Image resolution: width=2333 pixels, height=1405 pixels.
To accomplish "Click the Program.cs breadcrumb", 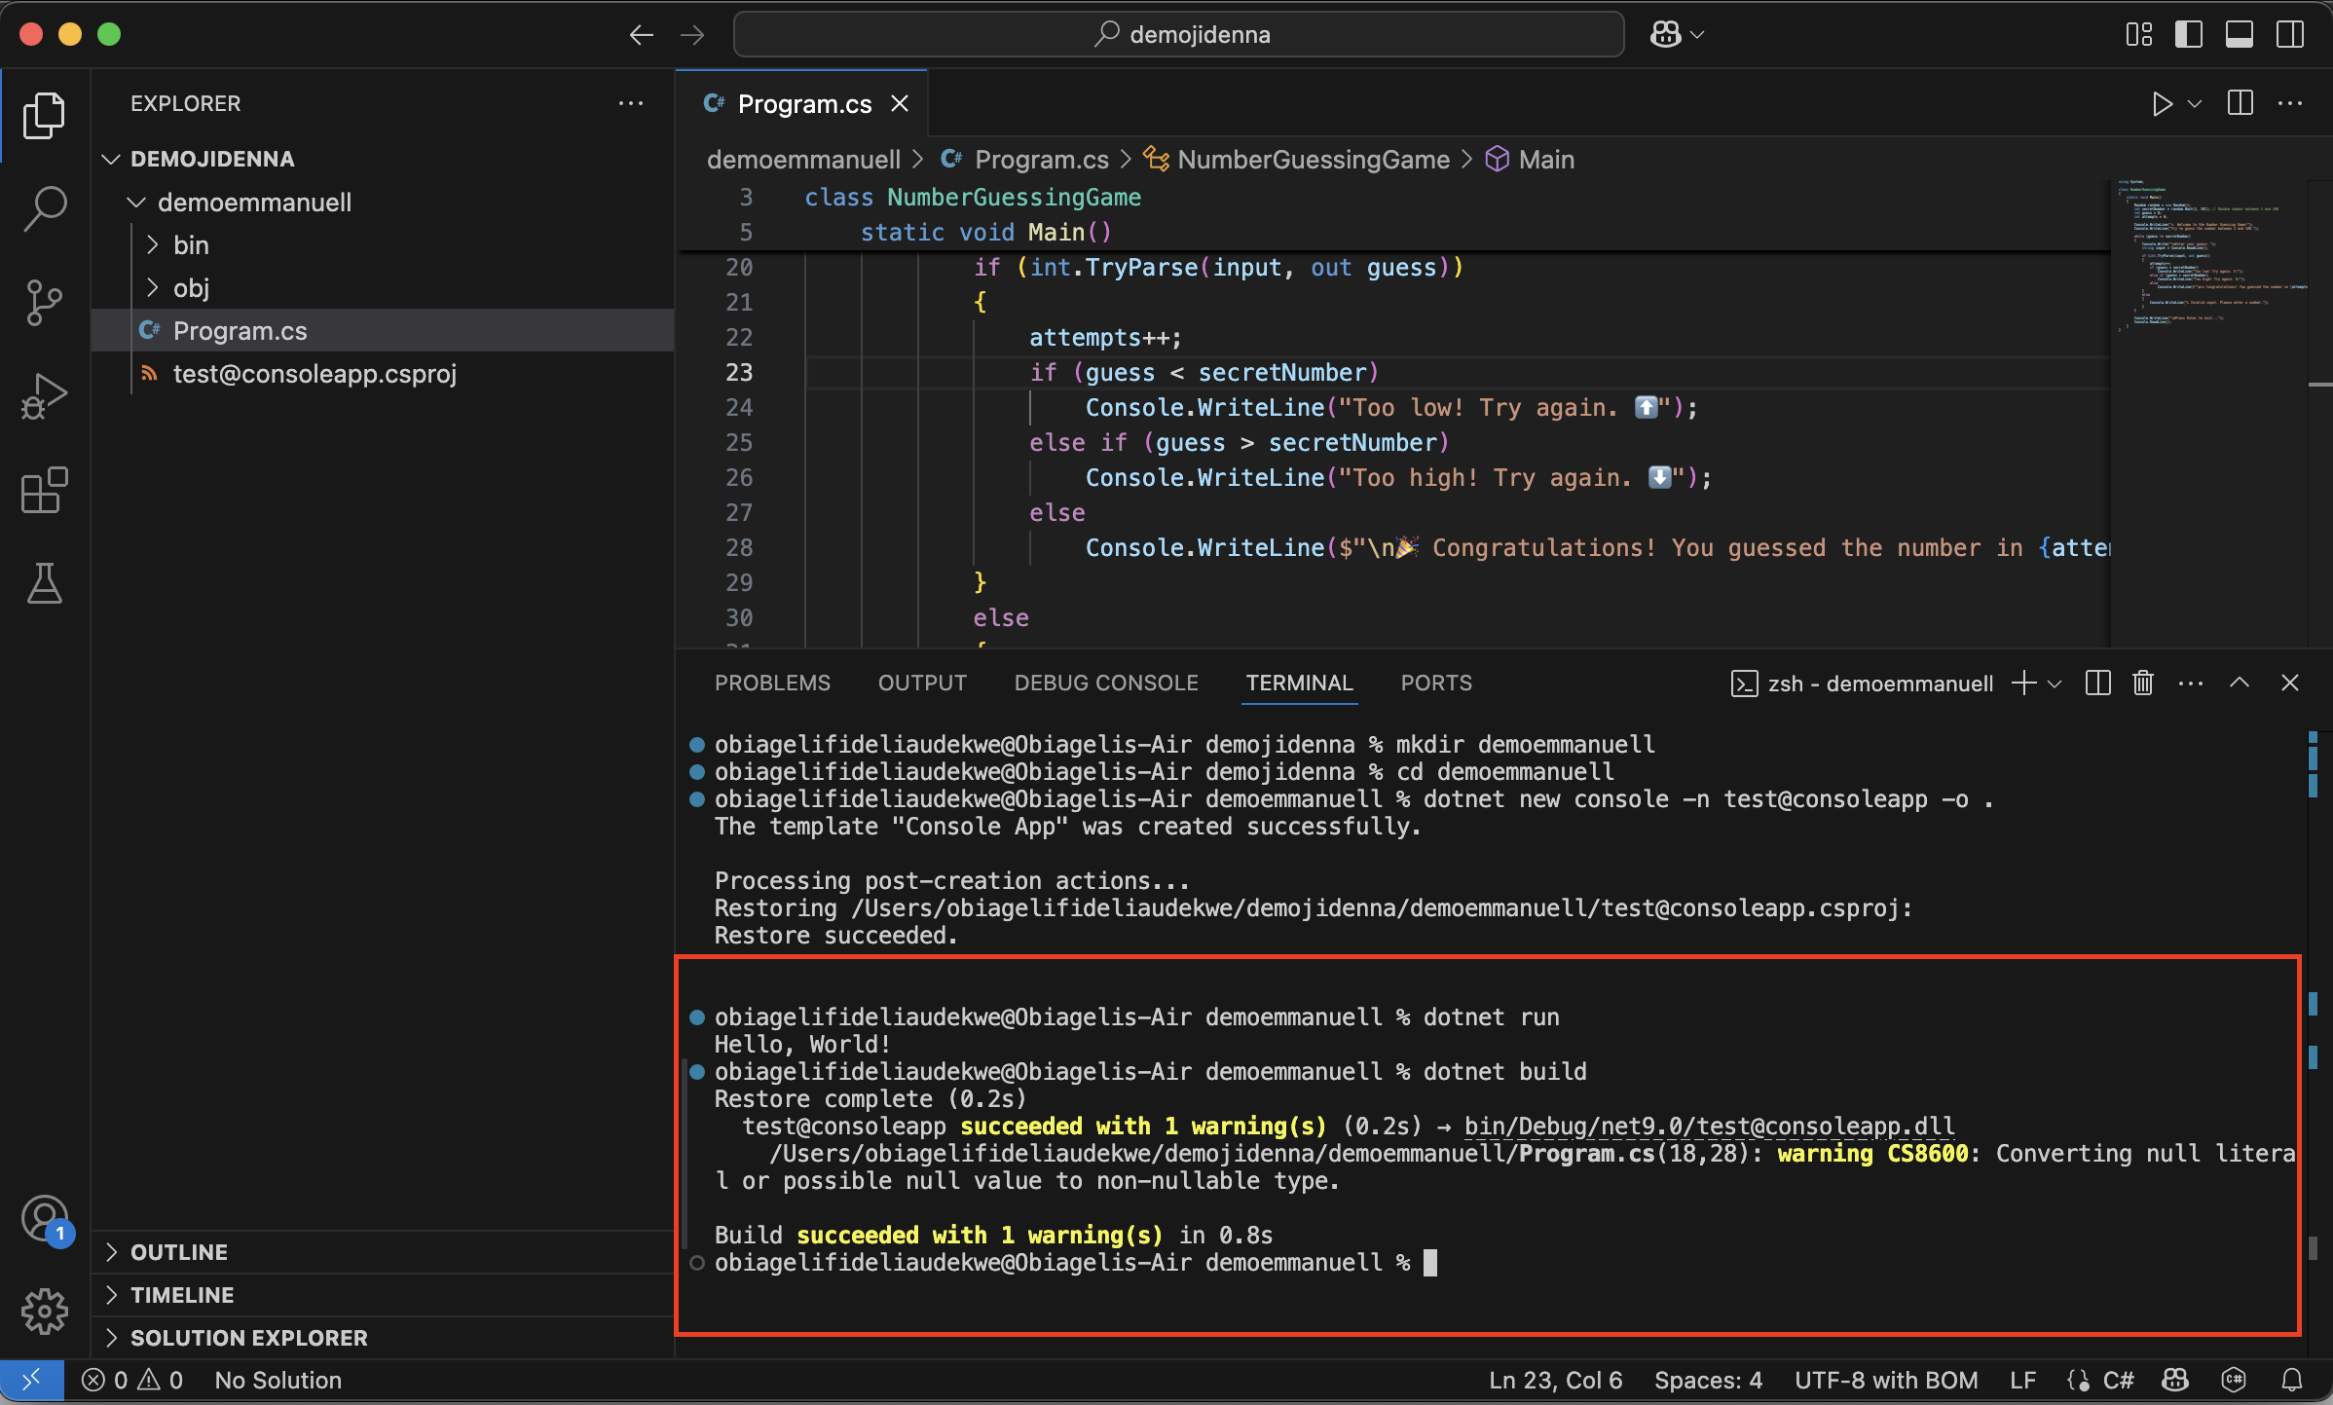I will (1041, 160).
